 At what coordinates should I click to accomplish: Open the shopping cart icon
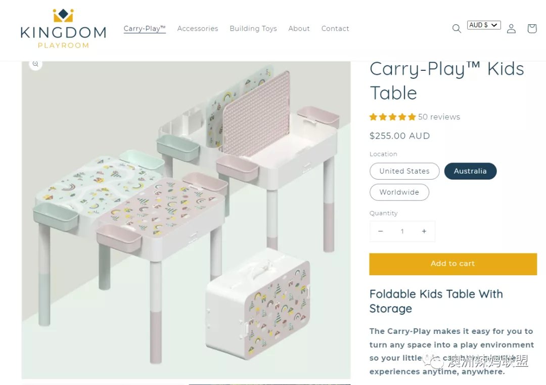532,28
